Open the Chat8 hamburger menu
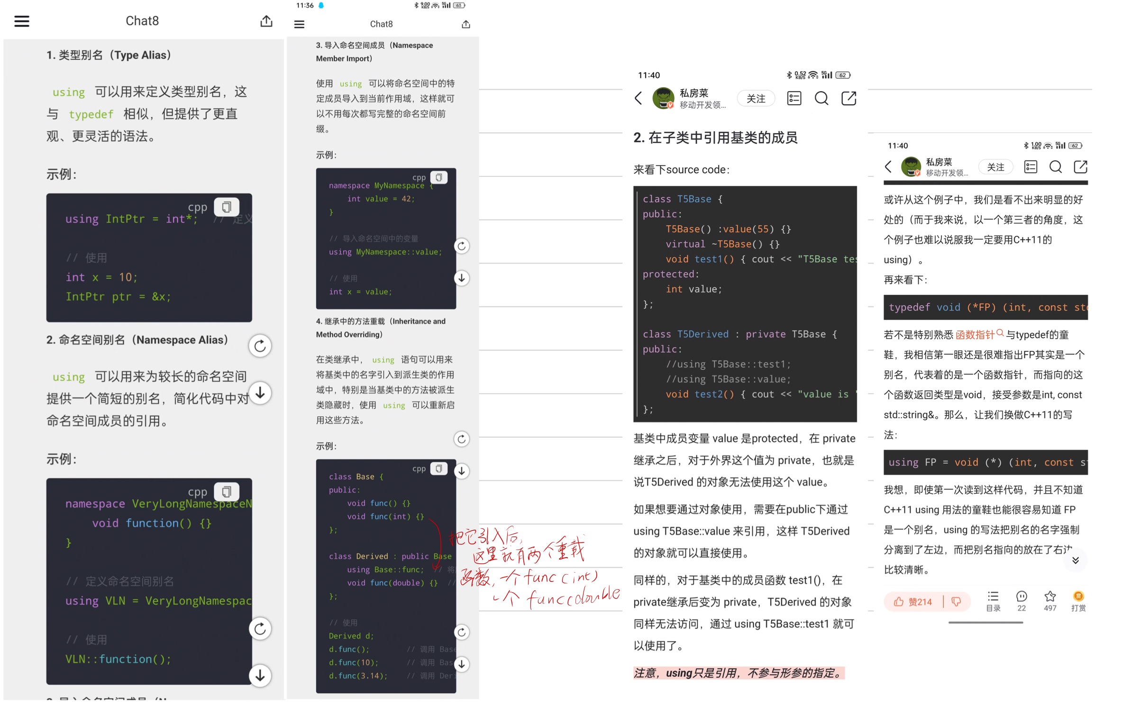The width and height of the screenshot is (1131, 707). click(22, 21)
